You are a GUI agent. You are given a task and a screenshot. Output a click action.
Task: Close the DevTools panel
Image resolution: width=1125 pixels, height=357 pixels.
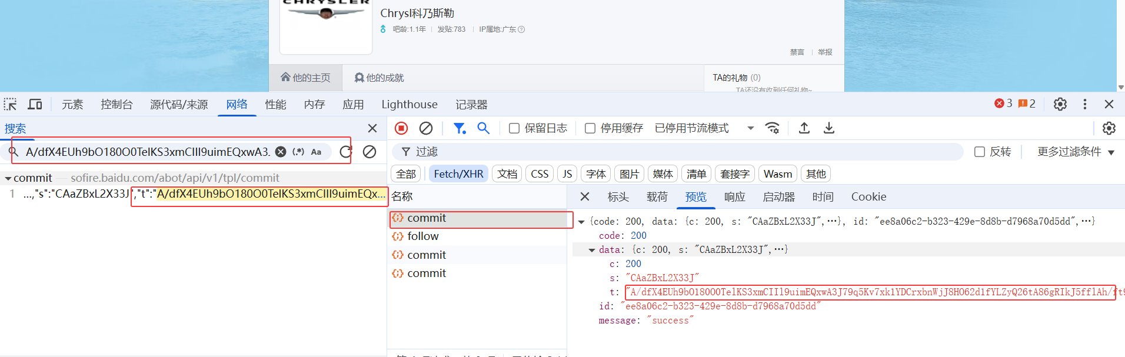[1109, 104]
